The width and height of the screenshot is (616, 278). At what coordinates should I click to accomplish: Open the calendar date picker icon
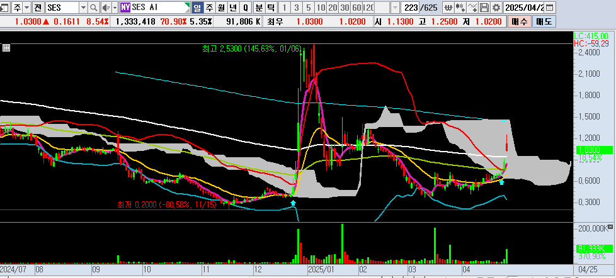pyautogui.click(x=550, y=7)
